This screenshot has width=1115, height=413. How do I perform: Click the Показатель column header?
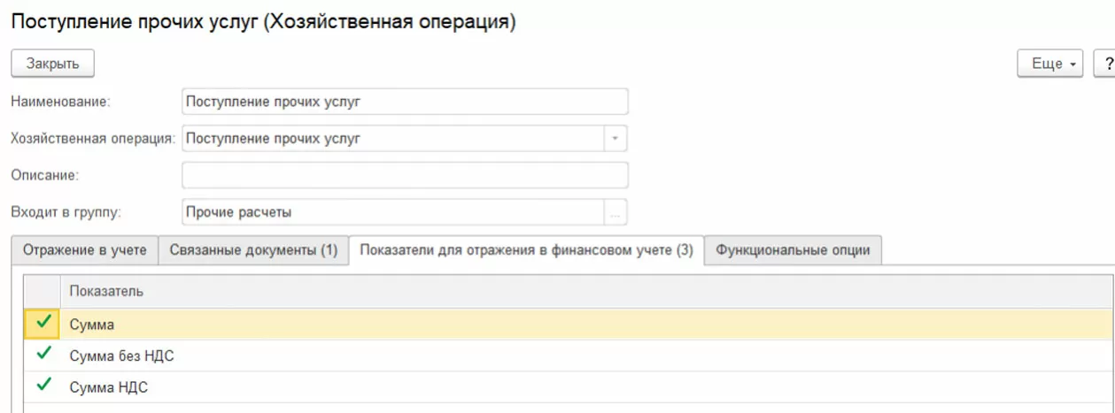106,291
